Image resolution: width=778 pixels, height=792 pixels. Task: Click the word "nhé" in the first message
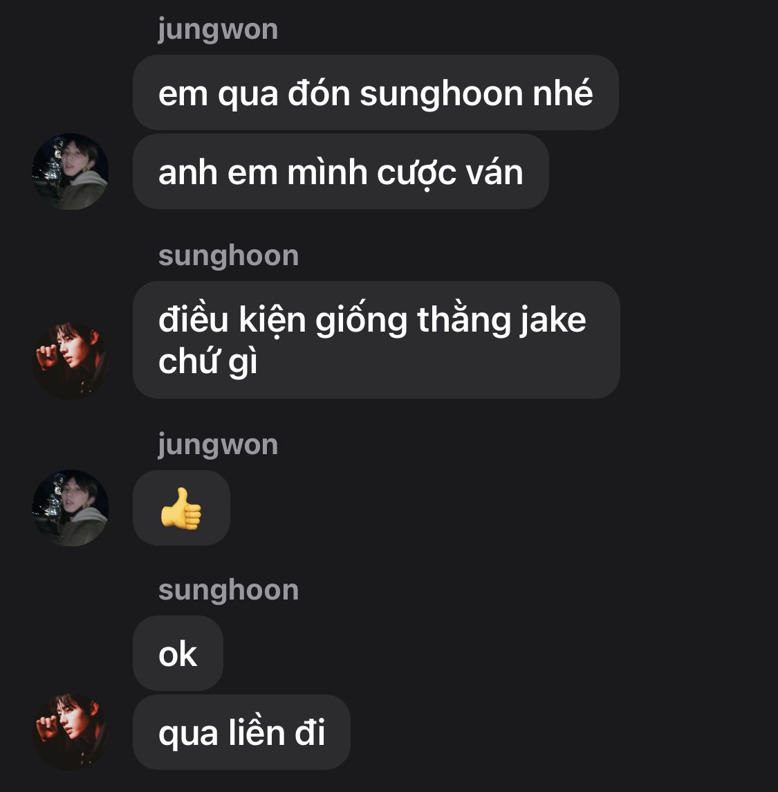[x=562, y=93]
